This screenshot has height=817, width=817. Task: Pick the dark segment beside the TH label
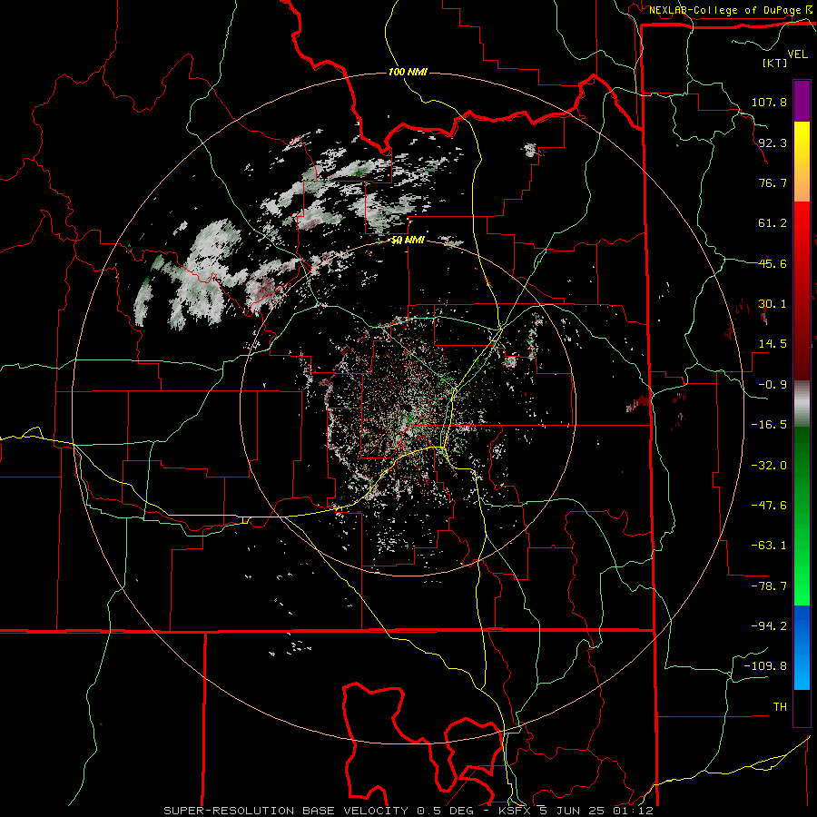point(802,708)
